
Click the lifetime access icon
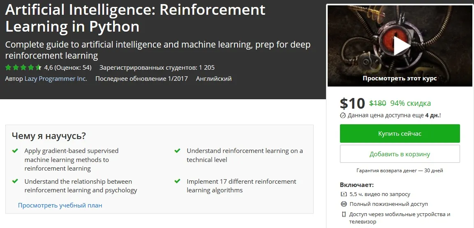click(344, 204)
